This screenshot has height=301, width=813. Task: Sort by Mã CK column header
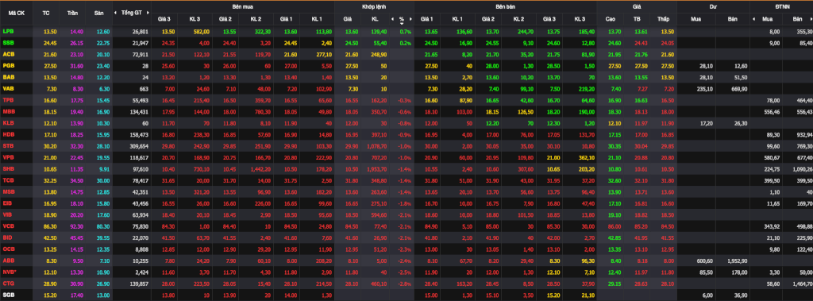coord(16,13)
